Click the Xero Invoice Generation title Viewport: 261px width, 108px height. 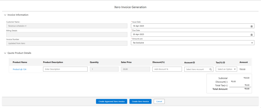coord(130,7)
